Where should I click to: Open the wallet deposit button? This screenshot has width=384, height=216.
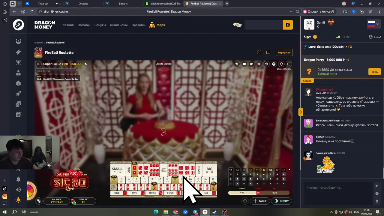pos(288,25)
